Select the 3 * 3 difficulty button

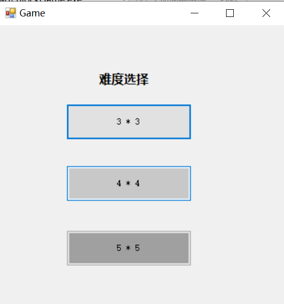pos(129,122)
